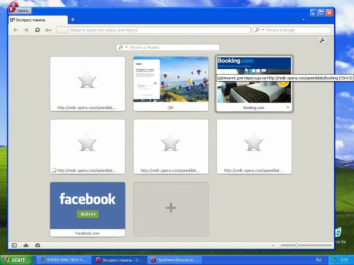Open a new tab with the plus icon
The width and height of the screenshot is (354, 265).
(73, 20)
